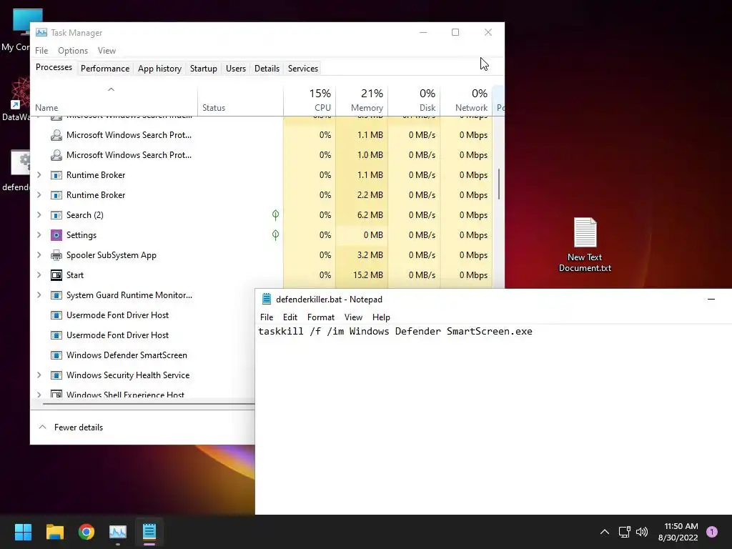
Task: Click the Settings process purple gear icon
Action: pyautogui.click(x=56, y=234)
